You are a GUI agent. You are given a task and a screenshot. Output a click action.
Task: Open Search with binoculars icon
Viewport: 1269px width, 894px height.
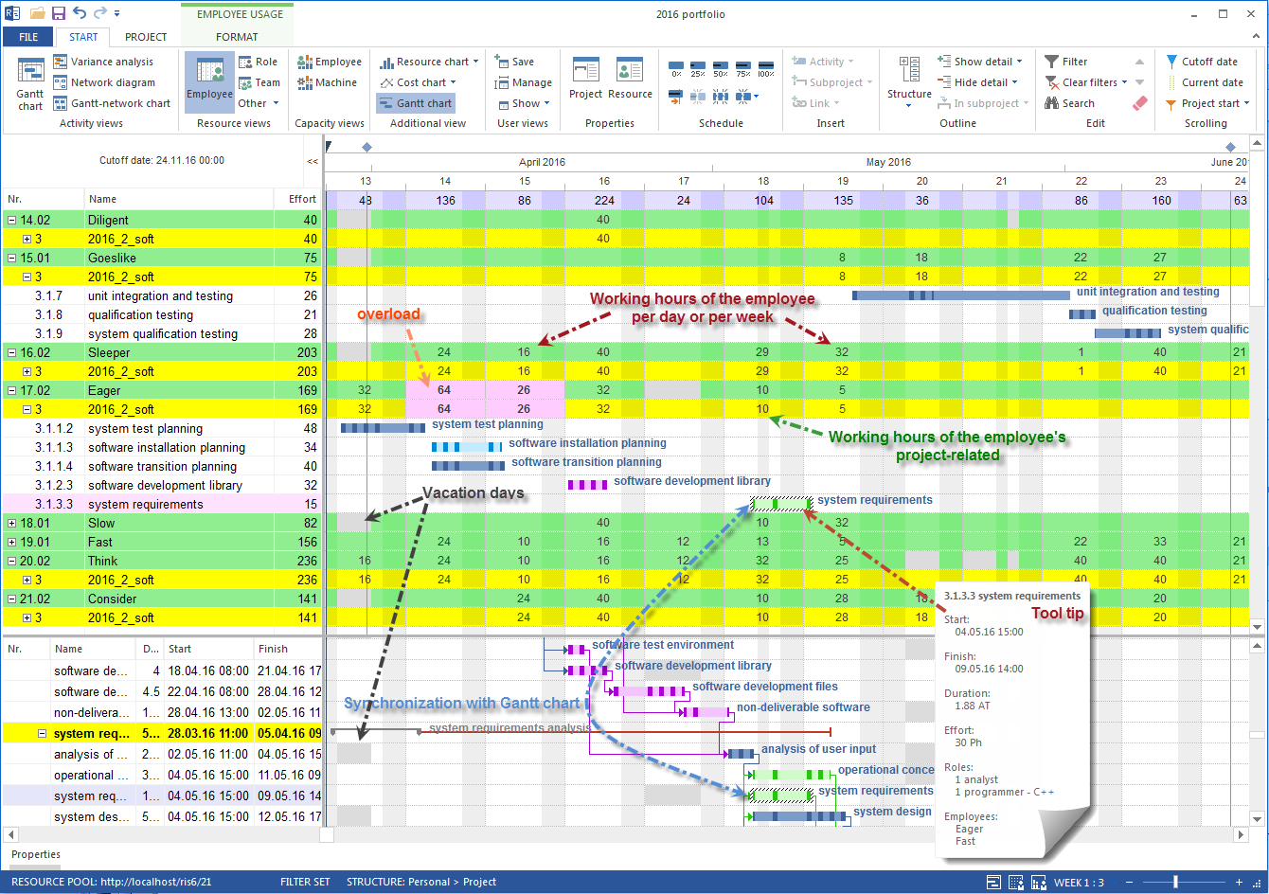point(1070,103)
